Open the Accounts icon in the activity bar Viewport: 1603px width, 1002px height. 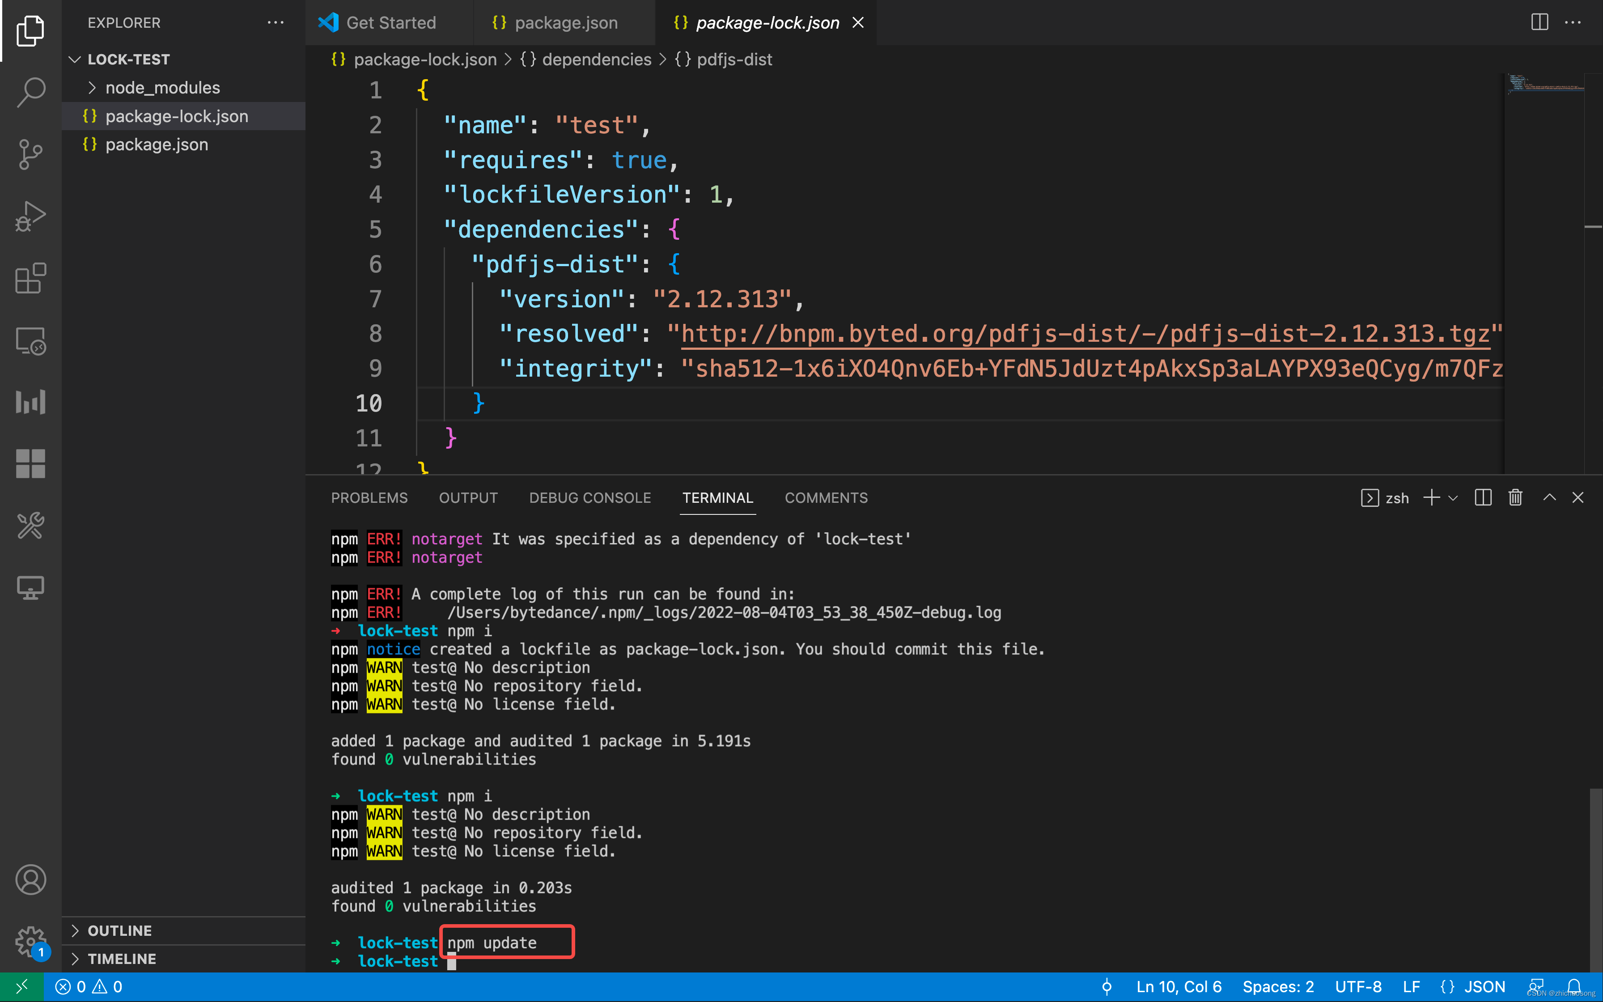pyautogui.click(x=30, y=879)
